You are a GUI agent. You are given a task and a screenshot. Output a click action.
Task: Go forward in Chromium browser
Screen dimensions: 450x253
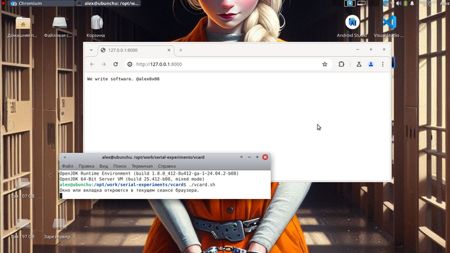(104, 64)
